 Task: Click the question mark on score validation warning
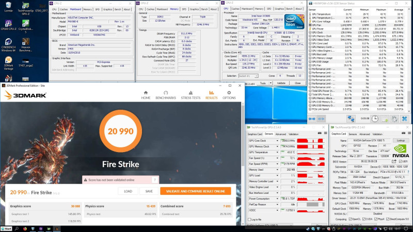point(154,180)
